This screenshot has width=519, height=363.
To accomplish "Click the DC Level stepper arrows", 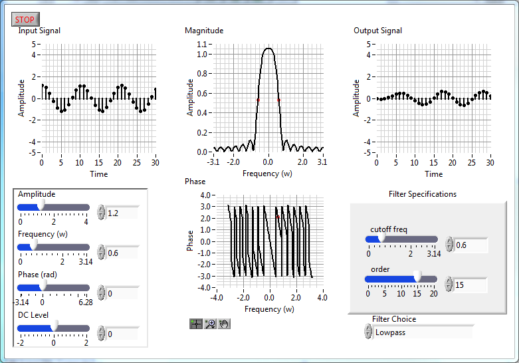I will point(101,332).
